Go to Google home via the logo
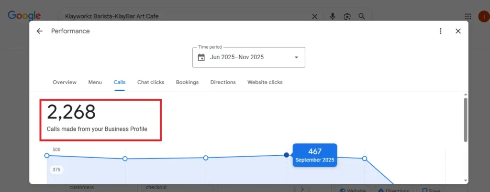This screenshot has width=490, height=192. pos(24,16)
